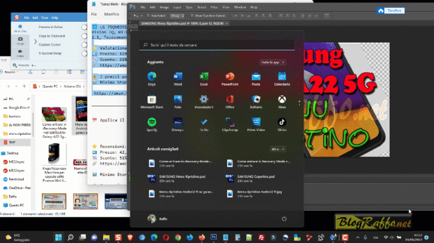Open Photoshop Filter menu
This screenshot has width=434, height=243.
tap(214, 7)
